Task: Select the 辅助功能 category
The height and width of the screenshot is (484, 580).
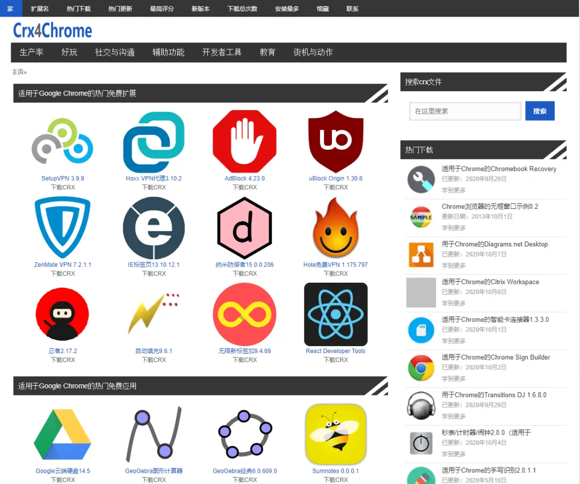Action: click(x=168, y=53)
